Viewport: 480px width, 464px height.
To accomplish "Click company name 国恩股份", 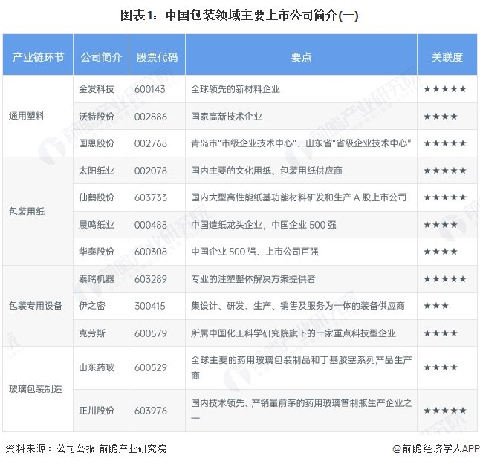I will click(97, 143).
